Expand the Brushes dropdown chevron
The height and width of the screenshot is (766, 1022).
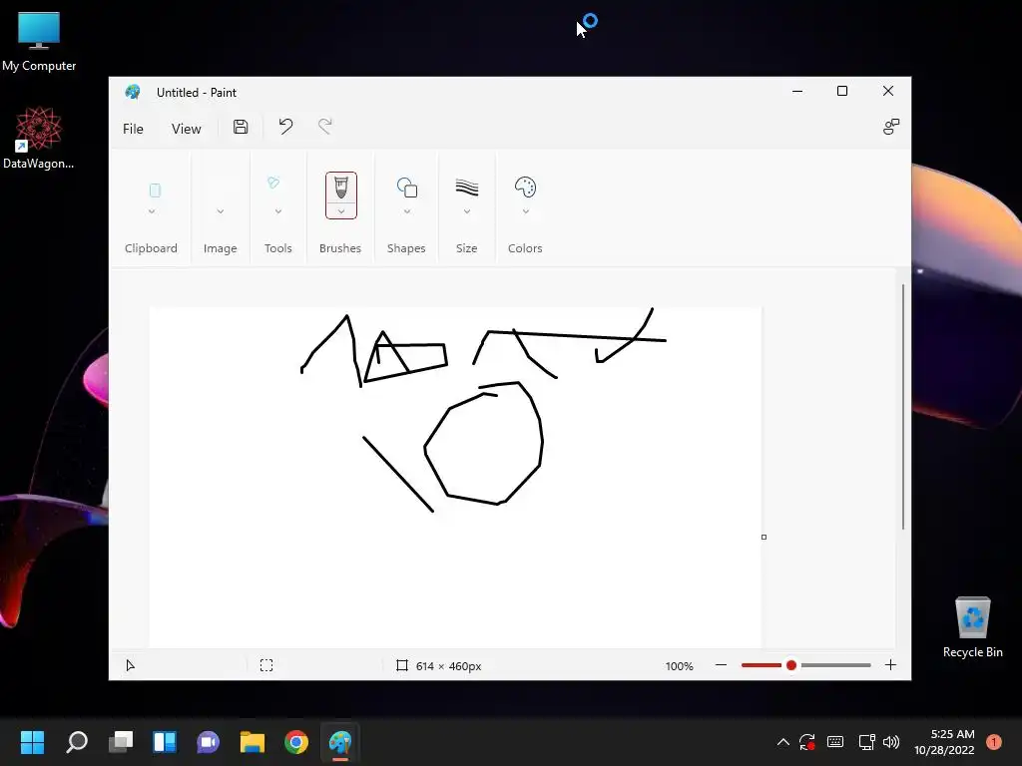(341, 211)
